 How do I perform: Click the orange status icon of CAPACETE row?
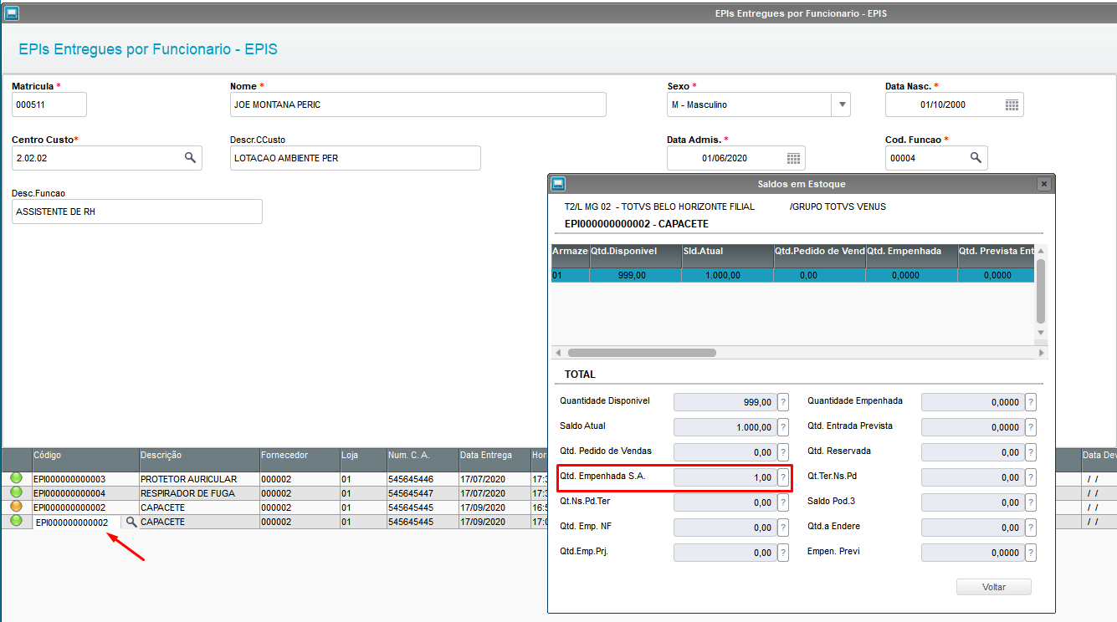[16, 507]
